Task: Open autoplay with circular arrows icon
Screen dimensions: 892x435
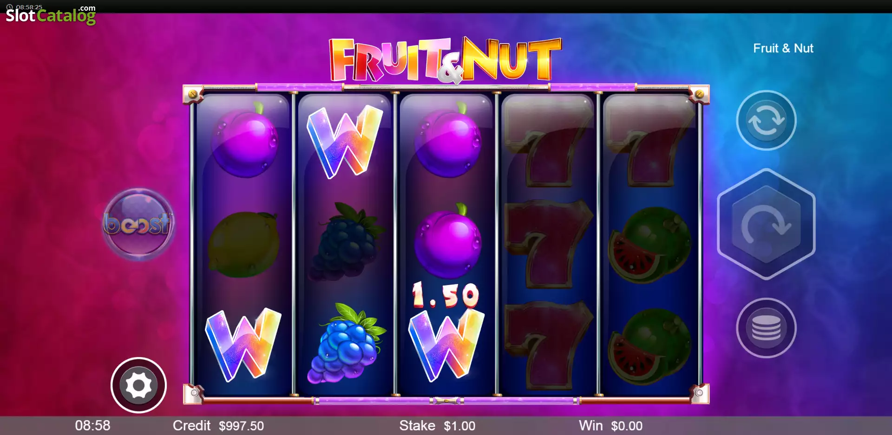Action: click(x=766, y=120)
